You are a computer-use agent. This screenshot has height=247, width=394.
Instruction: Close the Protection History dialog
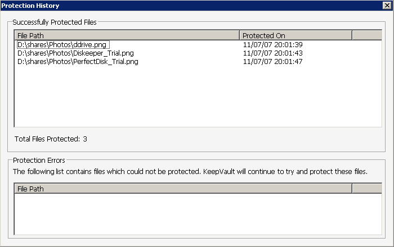(x=386, y=6)
